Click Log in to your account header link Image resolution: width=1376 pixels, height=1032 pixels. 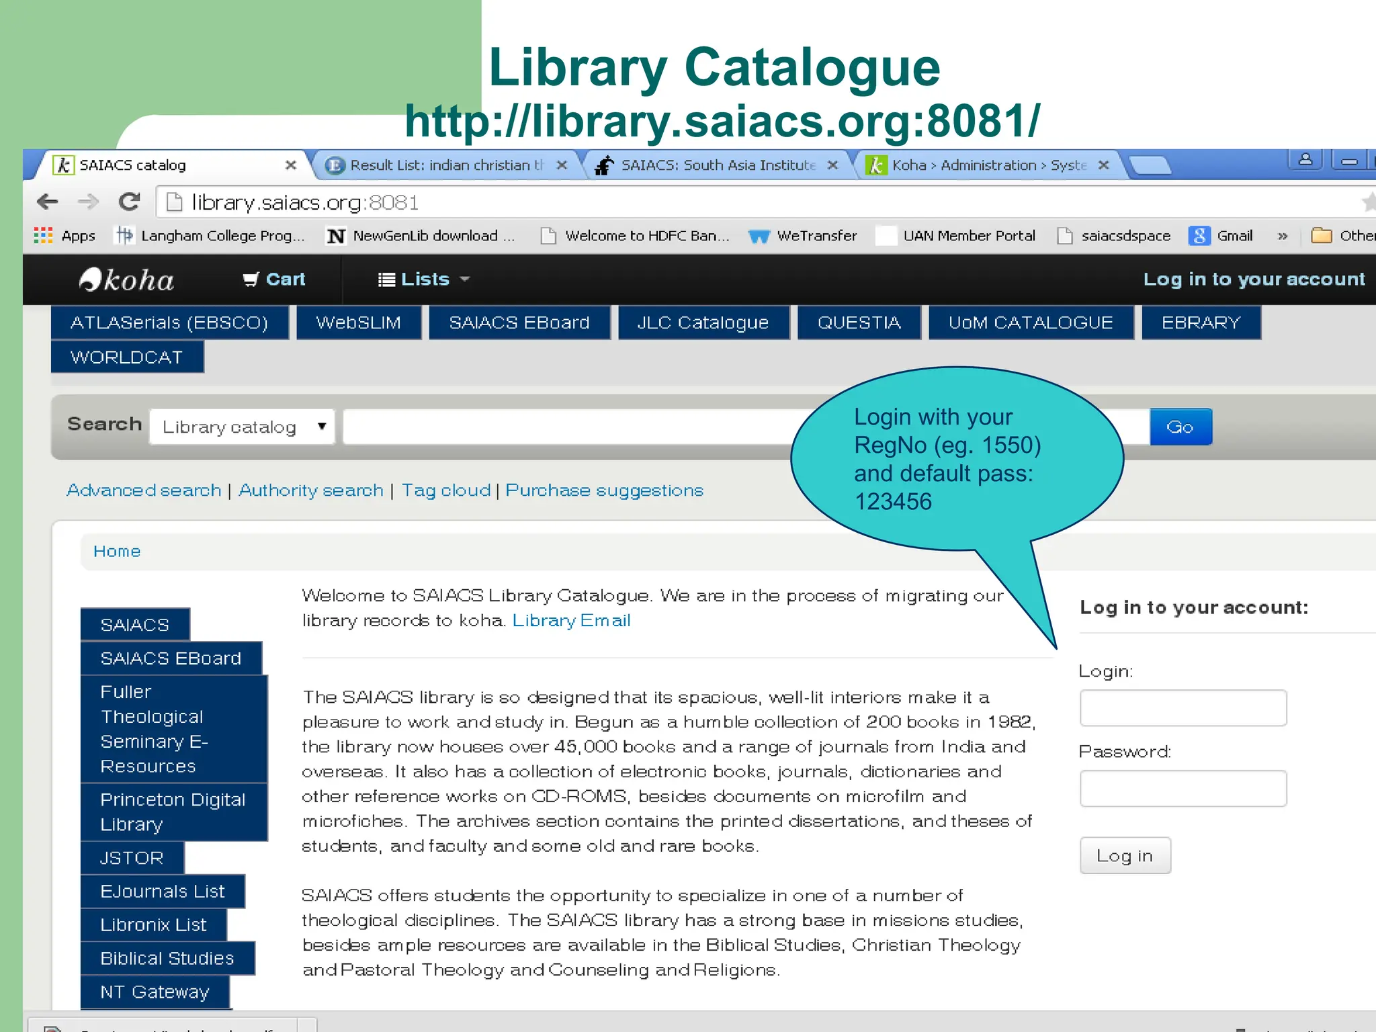tap(1254, 279)
